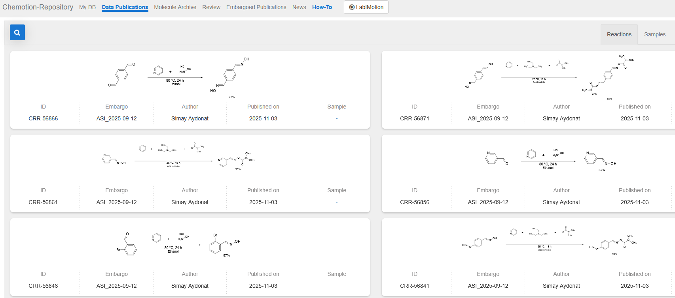Click the Chemotion-Repository brand title
The height and width of the screenshot is (298, 675).
[x=38, y=7]
